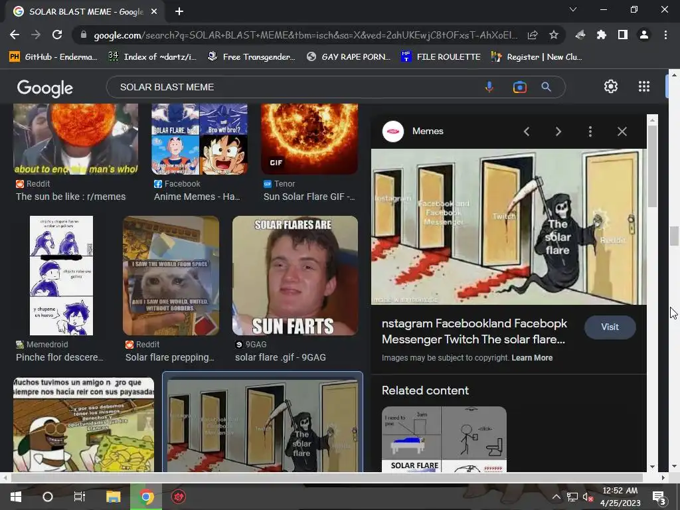Screen dimensions: 680x510
Task: Follow the Learn More copyright link
Action: [532, 358]
